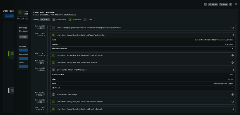Expand the YAxisRenderer crash event row
Viewport: 240px width, 115px height.
point(233,28)
